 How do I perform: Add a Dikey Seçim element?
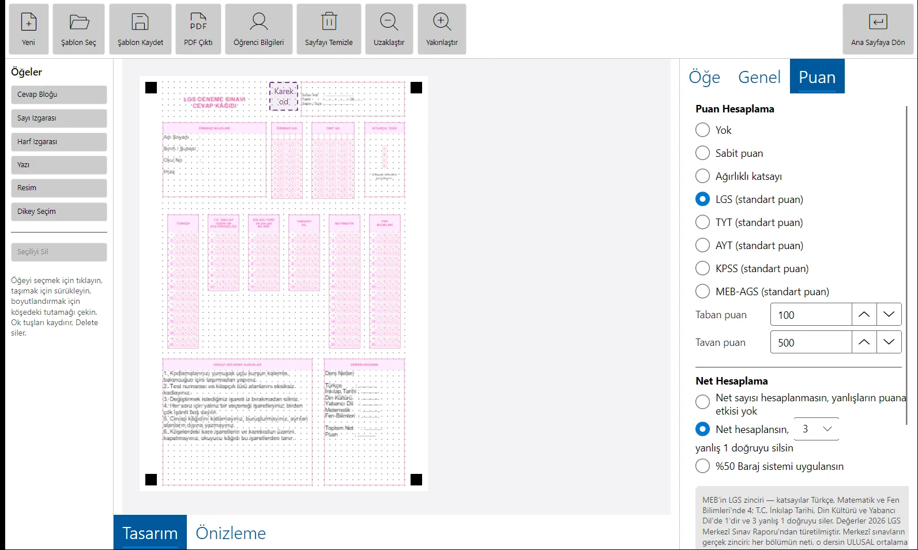coord(59,212)
